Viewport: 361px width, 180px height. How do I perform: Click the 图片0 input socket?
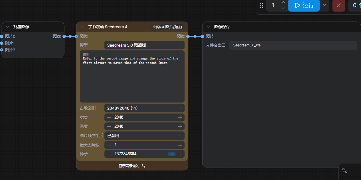click(2, 36)
